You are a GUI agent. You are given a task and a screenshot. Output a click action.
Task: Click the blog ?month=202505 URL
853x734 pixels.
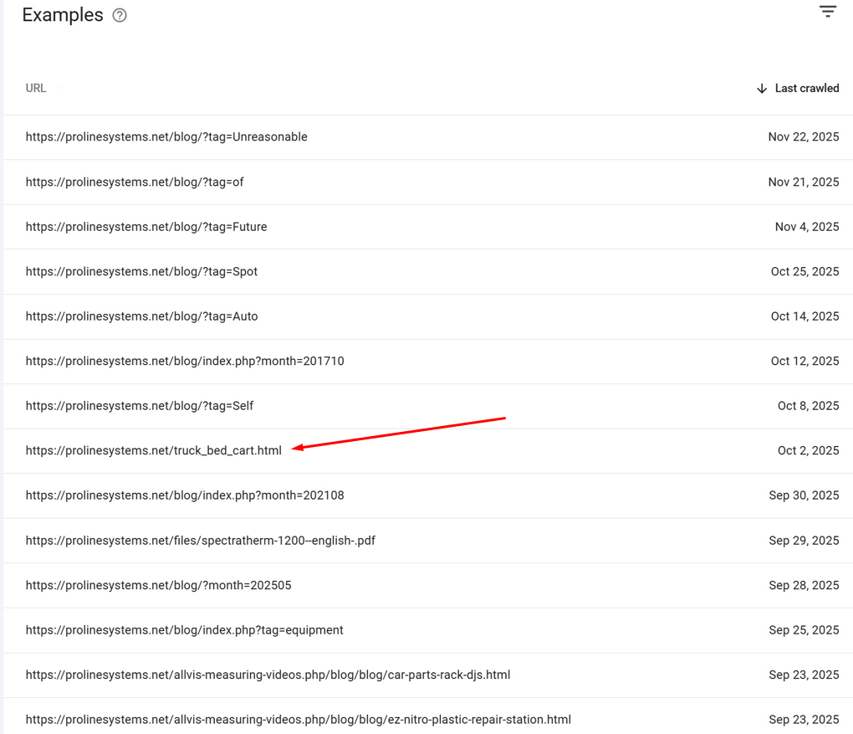tap(158, 585)
